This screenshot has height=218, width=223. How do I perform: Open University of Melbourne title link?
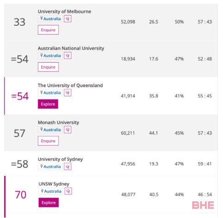[x=65, y=12]
